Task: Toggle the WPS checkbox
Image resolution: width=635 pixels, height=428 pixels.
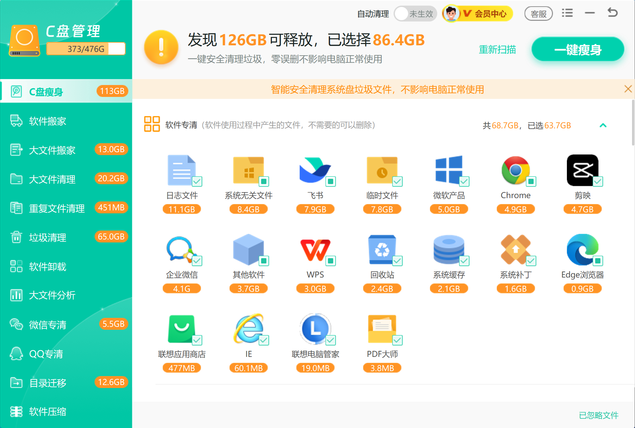Action: 331,261
